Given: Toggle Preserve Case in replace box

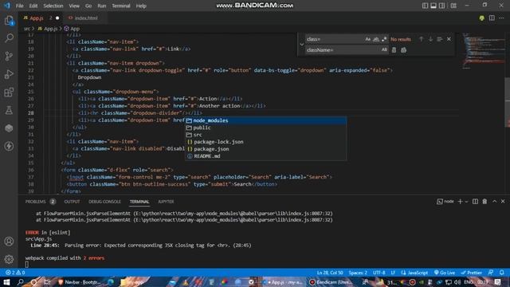Looking at the screenshot, I should coord(384,50).
